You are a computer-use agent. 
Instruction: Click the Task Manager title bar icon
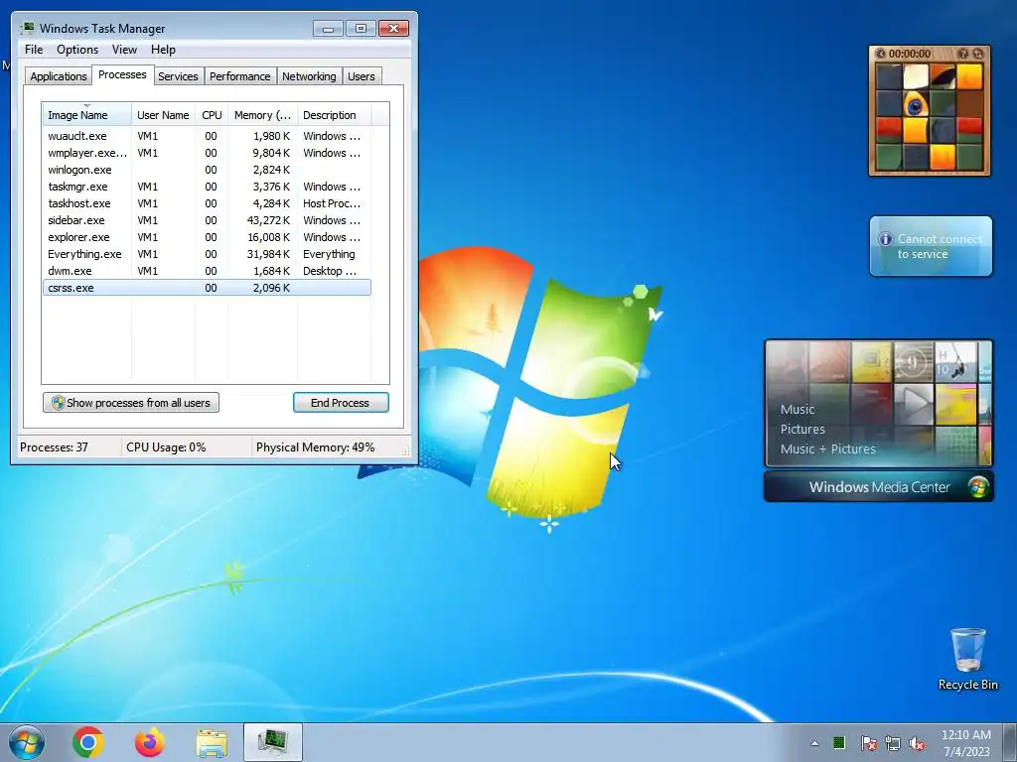coord(27,28)
